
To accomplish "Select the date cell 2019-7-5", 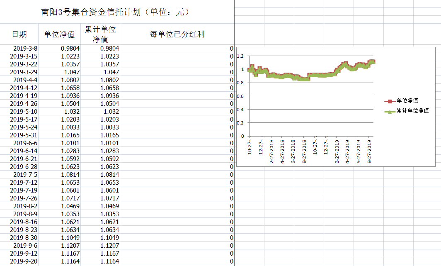I will (x=19, y=175).
